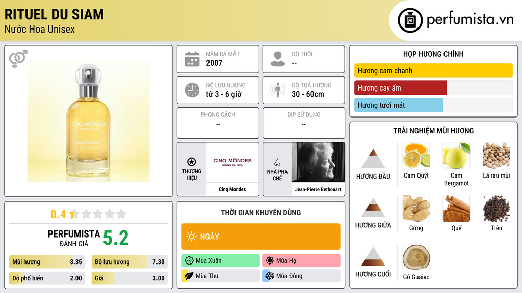522x293 pixels.
Task: Select the Hương cam chanh accord bar
Action: click(x=433, y=70)
